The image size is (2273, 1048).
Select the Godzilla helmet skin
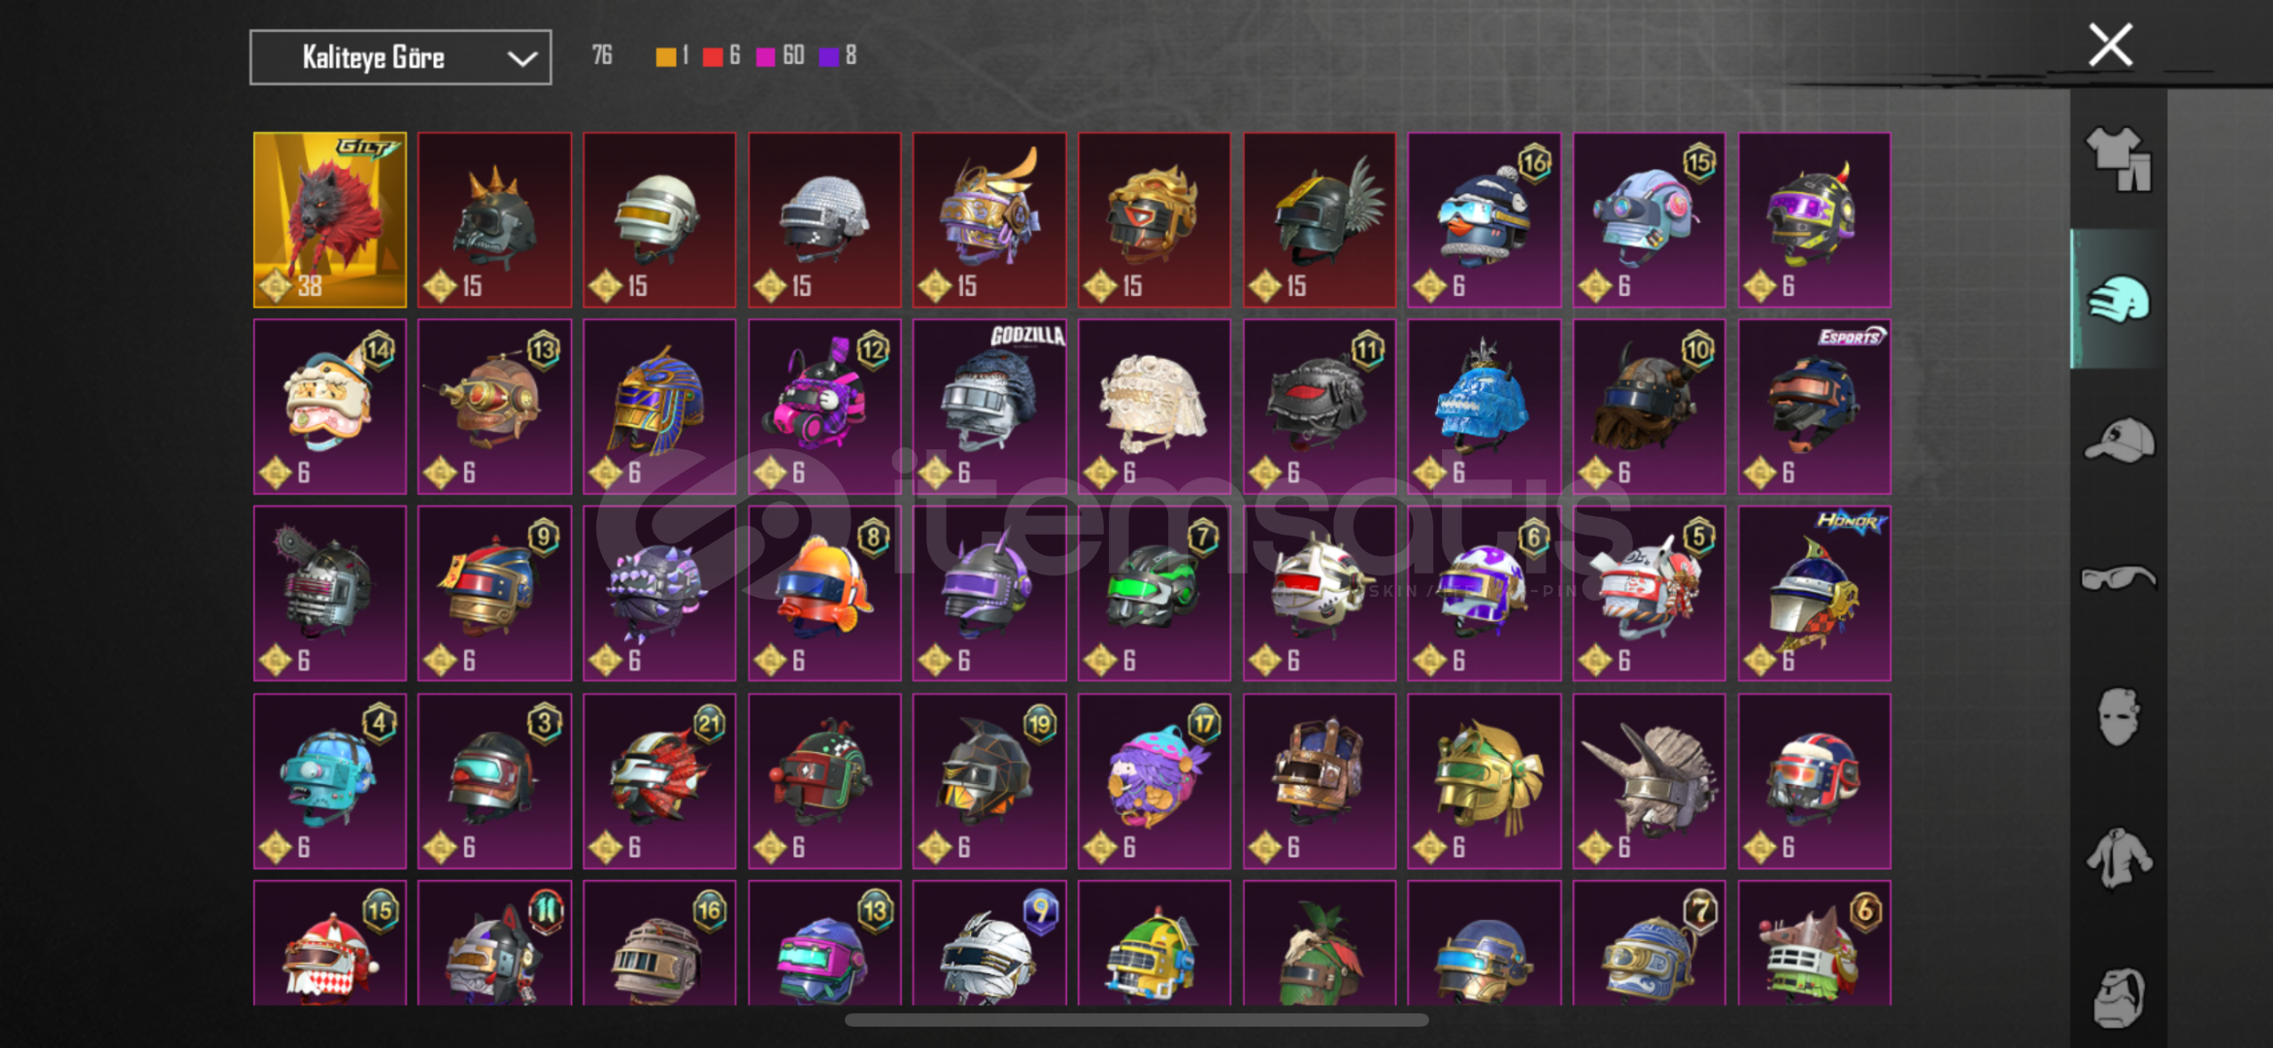989,407
